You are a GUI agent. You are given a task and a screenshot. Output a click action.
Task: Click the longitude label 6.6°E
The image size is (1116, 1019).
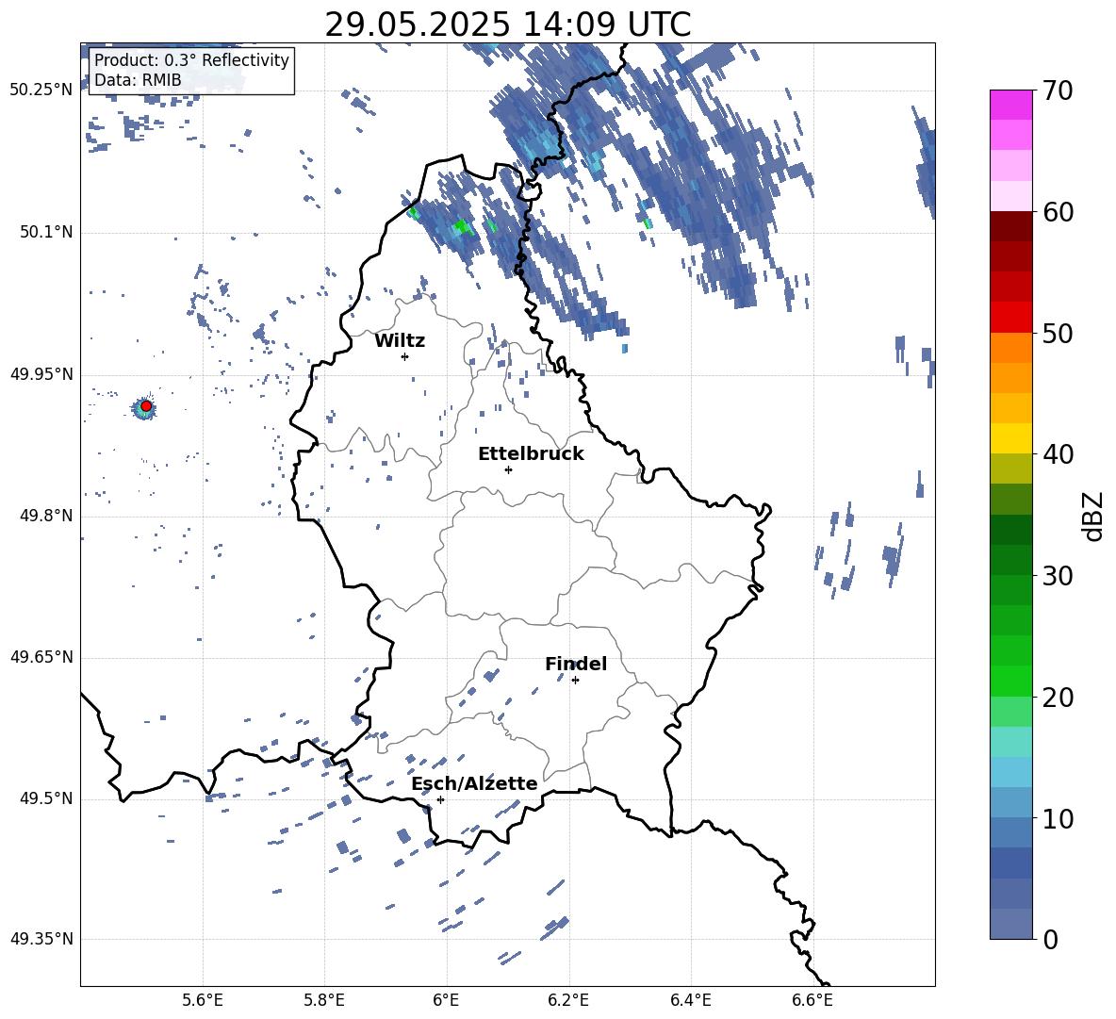[812, 1001]
